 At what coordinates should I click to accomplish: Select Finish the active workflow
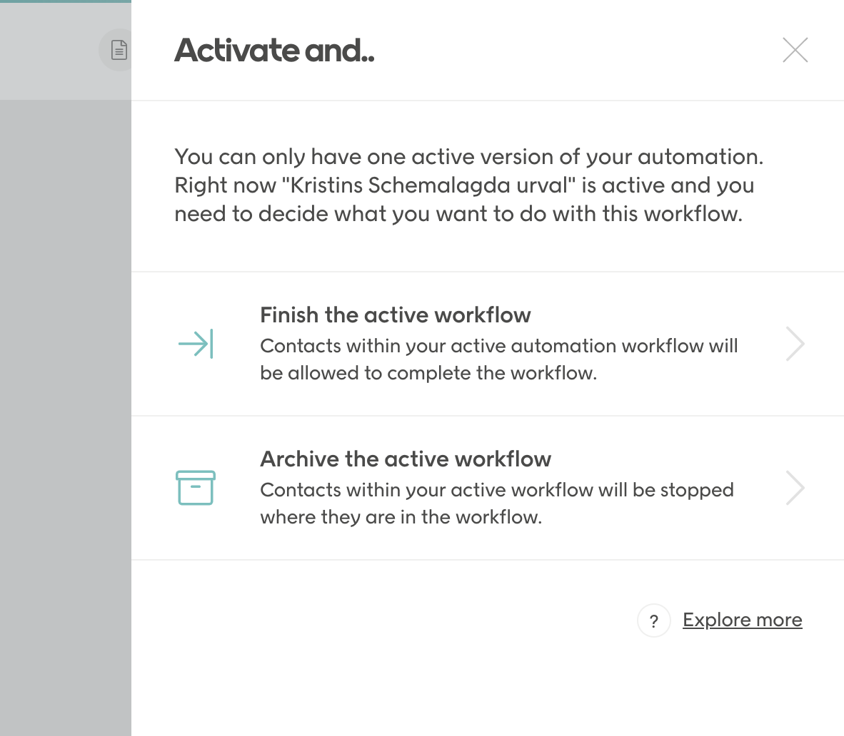click(x=396, y=315)
